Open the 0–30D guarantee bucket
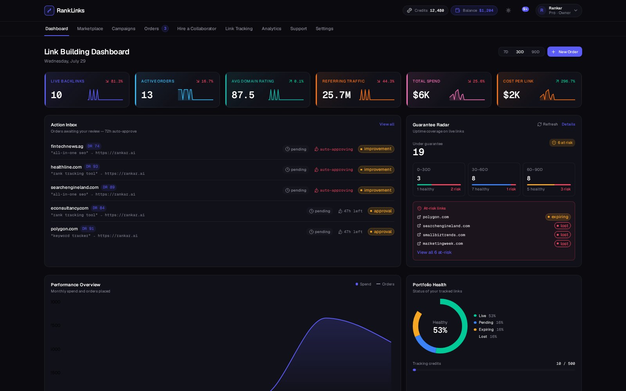The height and width of the screenshot is (391, 626). coord(439,179)
